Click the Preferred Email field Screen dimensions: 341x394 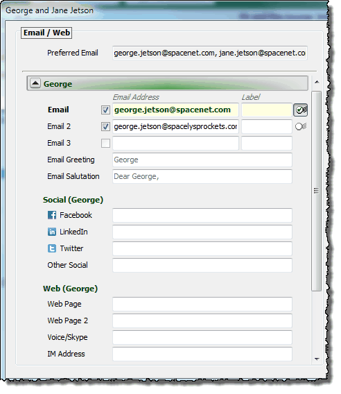pyautogui.click(x=210, y=53)
